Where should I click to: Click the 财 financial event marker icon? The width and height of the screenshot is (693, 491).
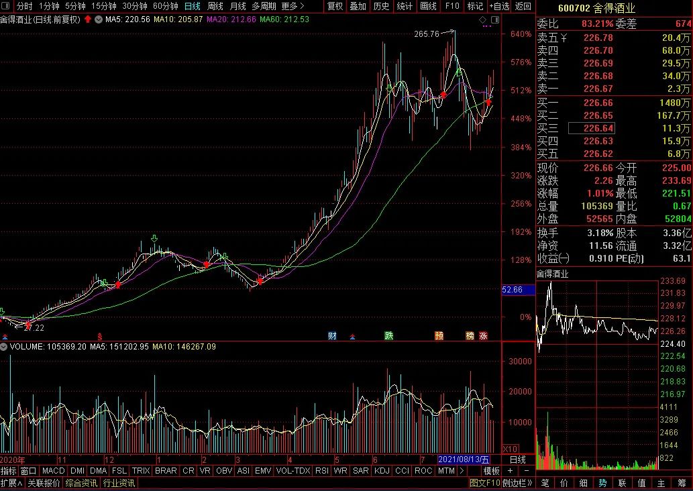coord(332,336)
